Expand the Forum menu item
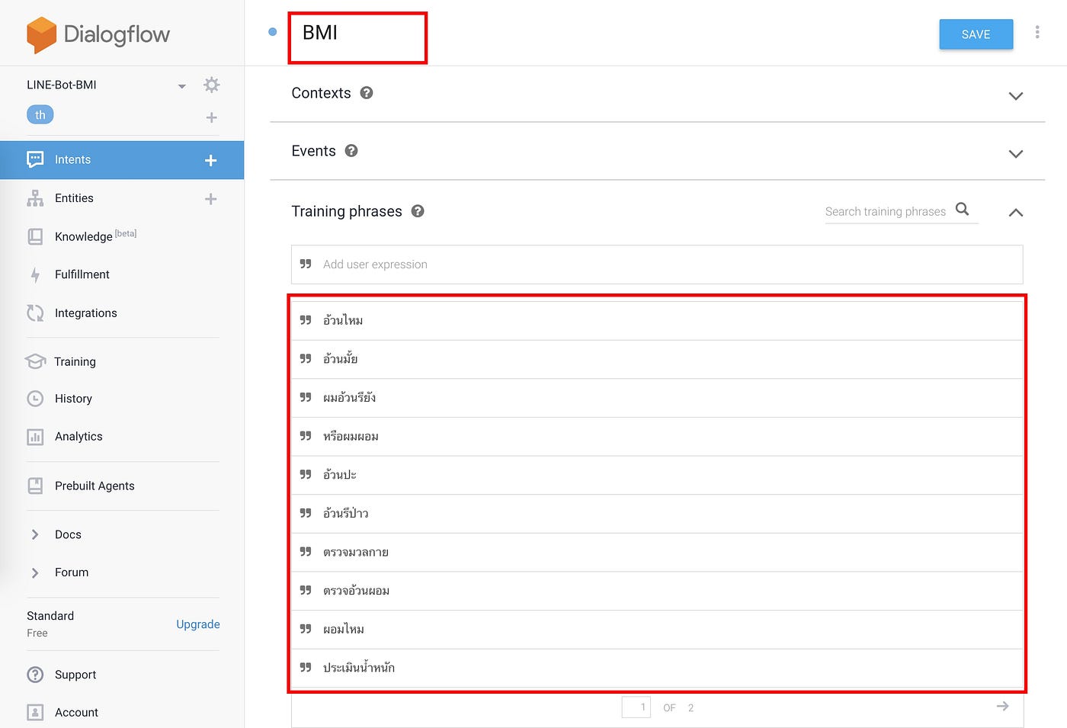This screenshot has width=1067, height=728. [x=35, y=572]
